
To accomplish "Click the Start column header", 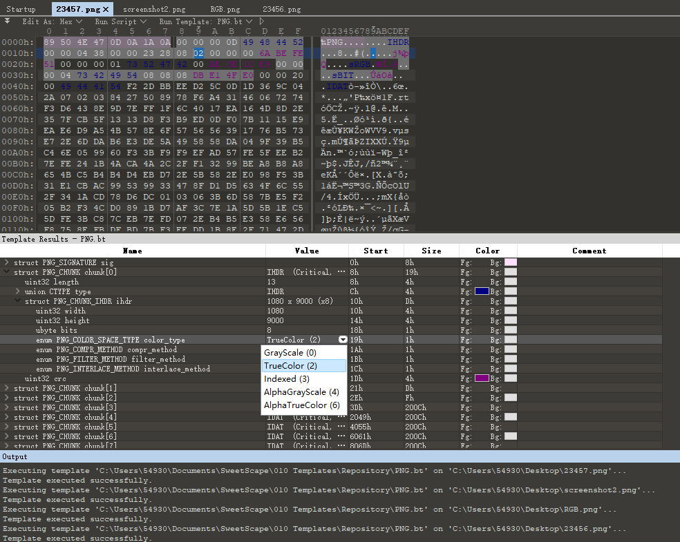I will pos(376,251).
